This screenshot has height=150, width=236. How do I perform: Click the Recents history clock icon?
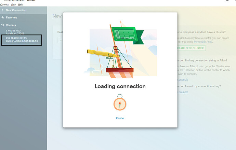pyautogui.click(x=2, y=25)
